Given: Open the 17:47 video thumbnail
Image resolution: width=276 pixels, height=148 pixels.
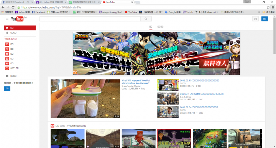Looking at the screenshot, I should pos(174,138).
